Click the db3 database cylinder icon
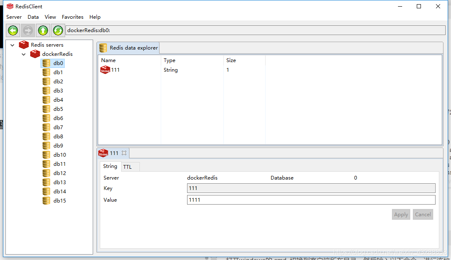451x260 pixels. [x=46, y=91]
